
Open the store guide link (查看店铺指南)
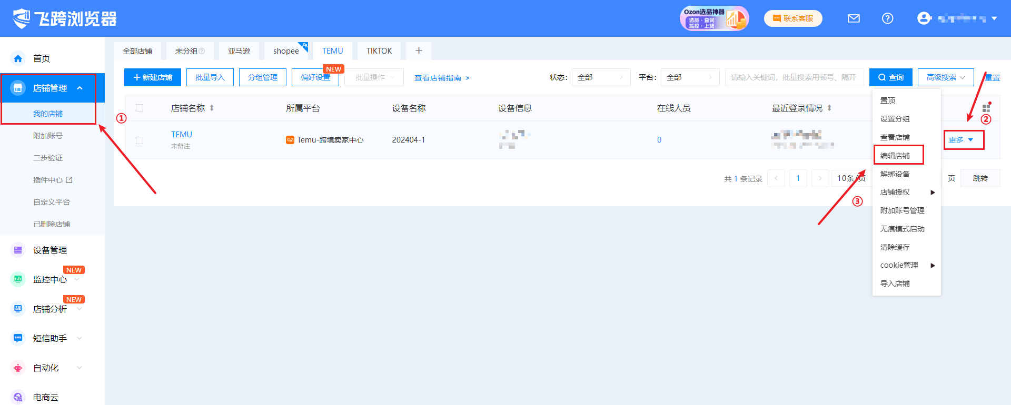click(x=441, y=78)
